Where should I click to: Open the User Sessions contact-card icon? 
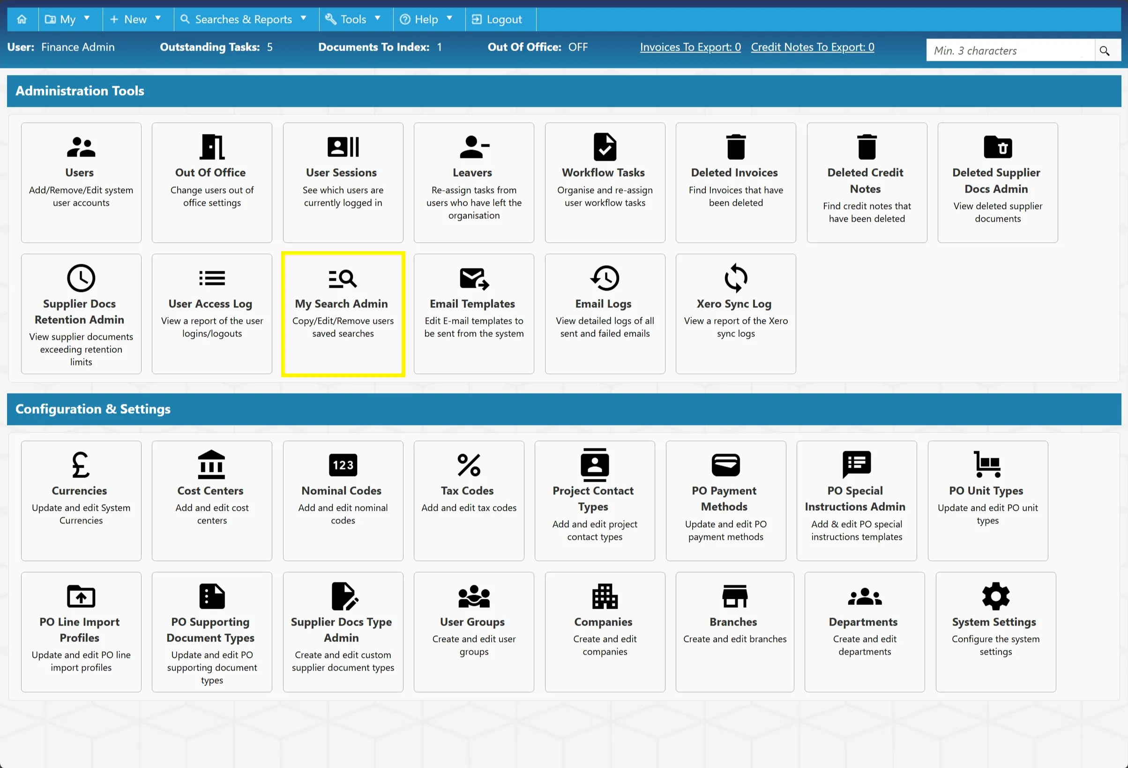pos(343,147)
